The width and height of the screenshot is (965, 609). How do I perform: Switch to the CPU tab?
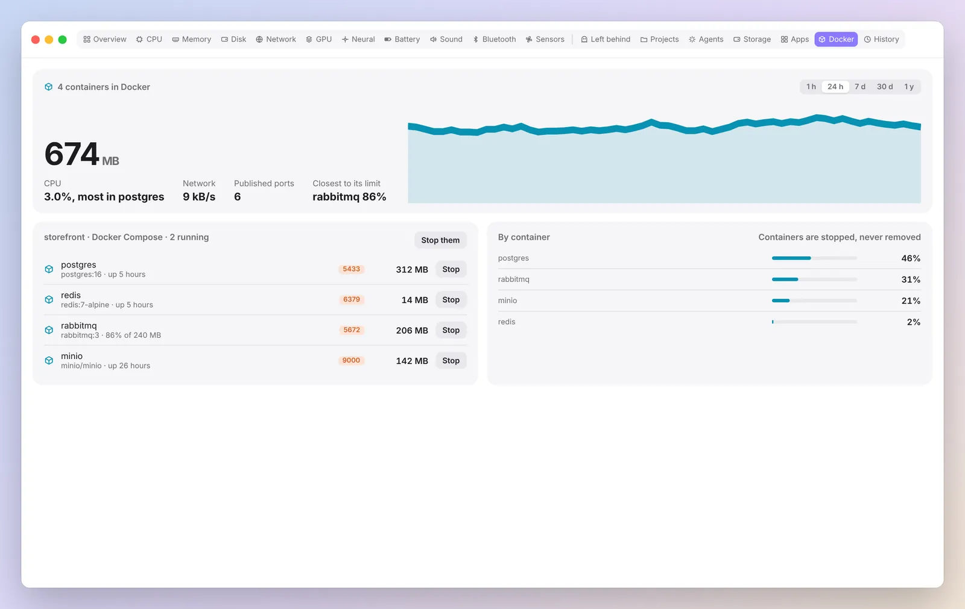(149, 39)
